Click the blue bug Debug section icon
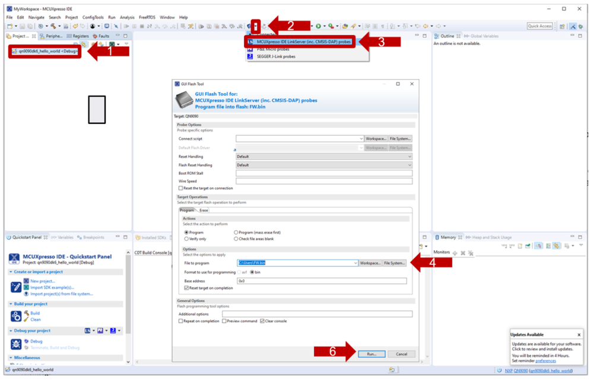The height and width of the screenshot is (381, 593). (16, 344)
